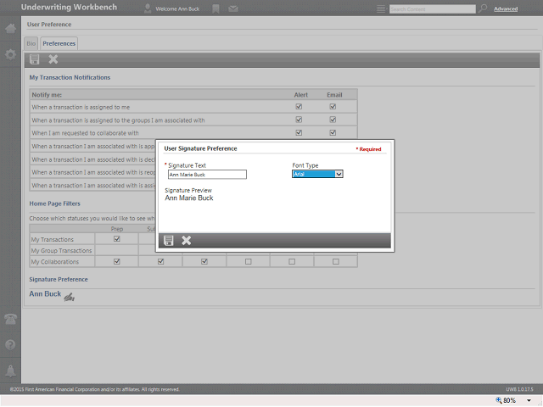Image resolution: width=543 pixels, height=407 pixels.
Task: Open the help question mark icon
Action: (x=10, y=344)
